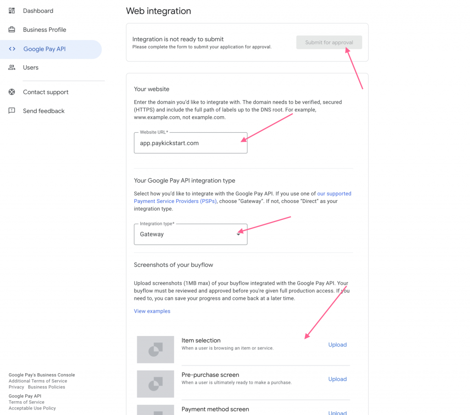Click Pre-purchase screen placeholder thumbnail
The image size is (470, 415).
pyautogui.click(x=155, y=384)
